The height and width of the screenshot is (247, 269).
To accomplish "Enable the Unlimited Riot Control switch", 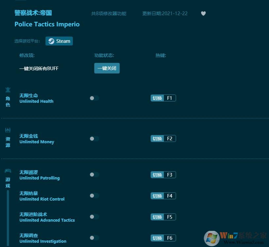I will coord(94,196).
